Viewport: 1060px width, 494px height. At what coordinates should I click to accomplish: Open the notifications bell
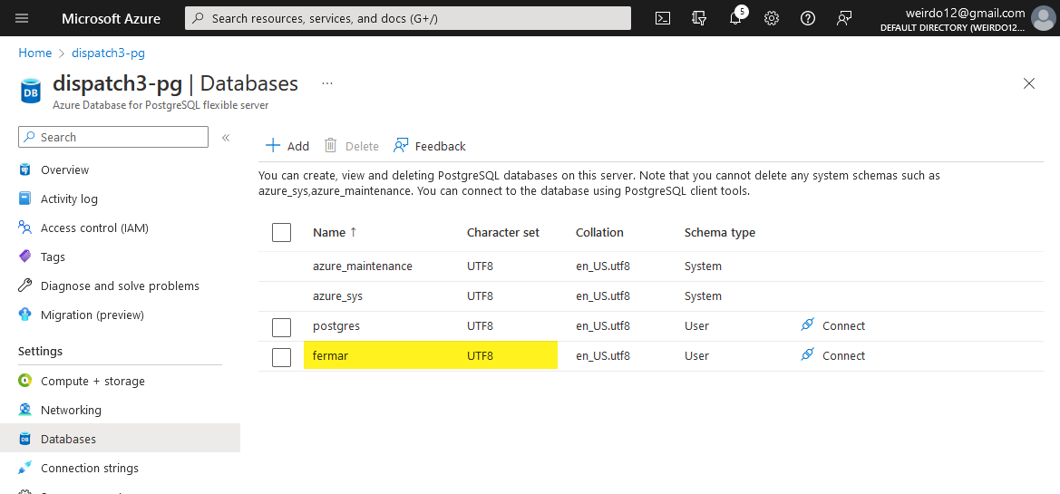coord(735,18)
